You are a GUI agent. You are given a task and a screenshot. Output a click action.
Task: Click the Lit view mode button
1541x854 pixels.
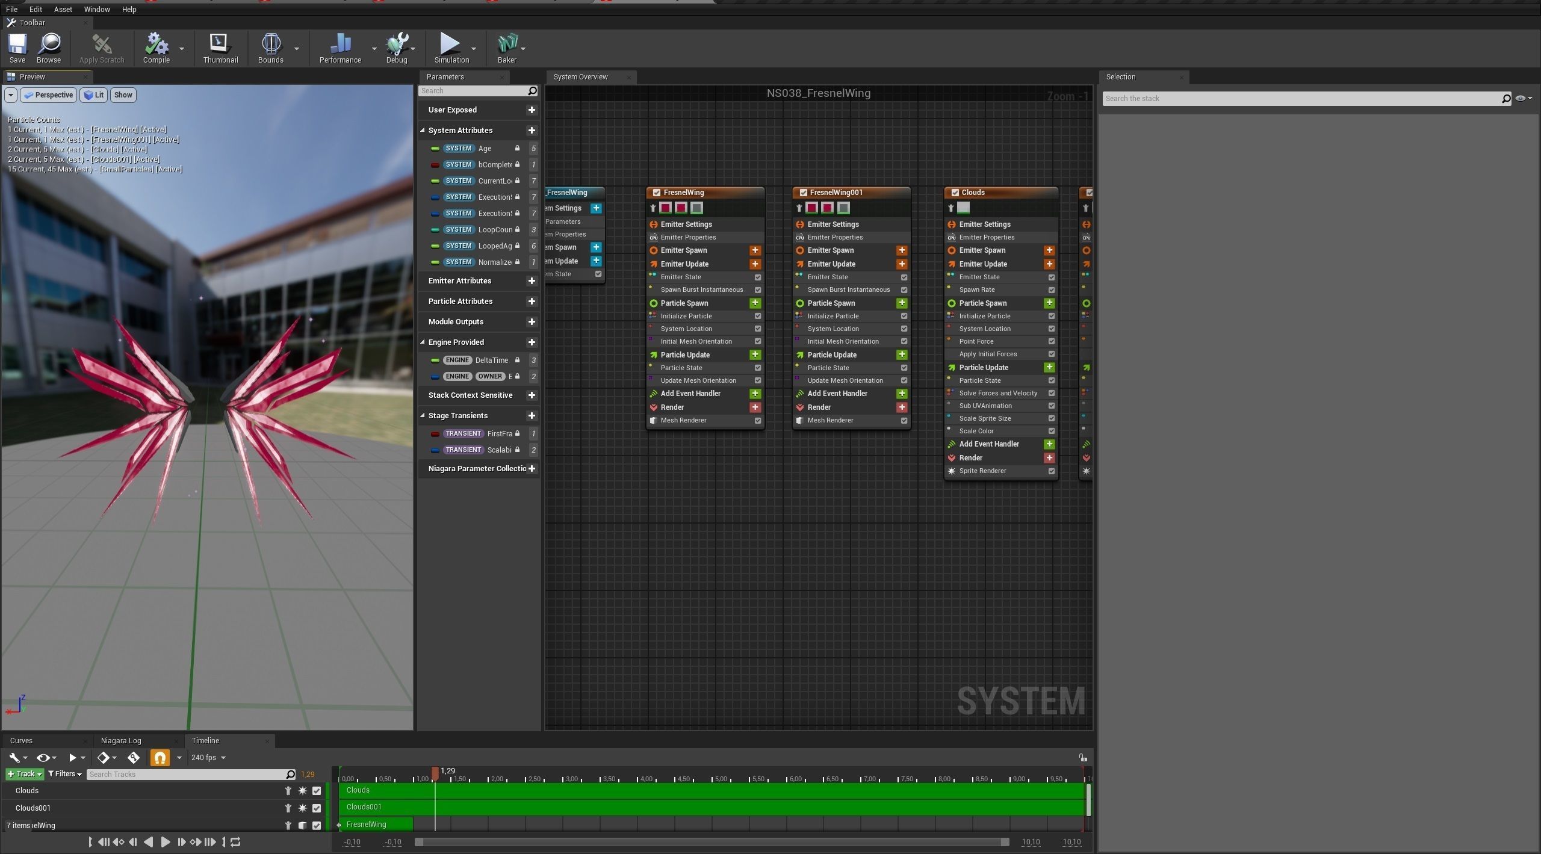[x=93, y=95]
